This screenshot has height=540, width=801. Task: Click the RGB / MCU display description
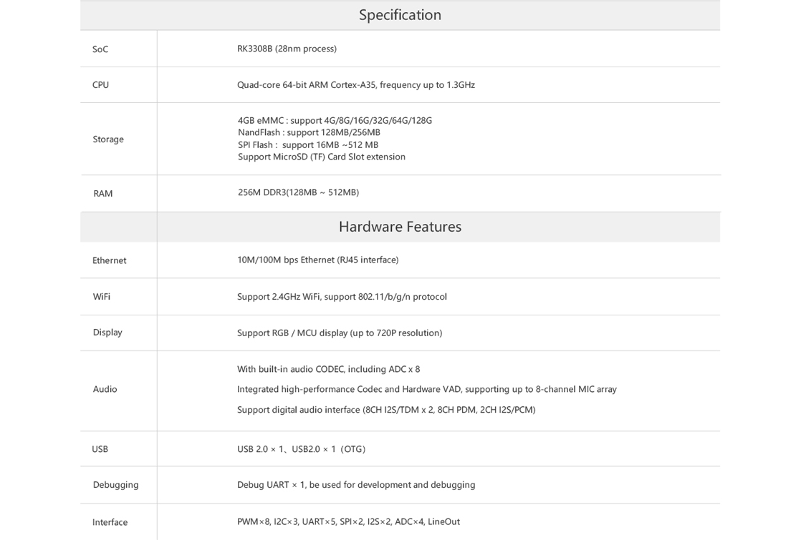point(340,333)
